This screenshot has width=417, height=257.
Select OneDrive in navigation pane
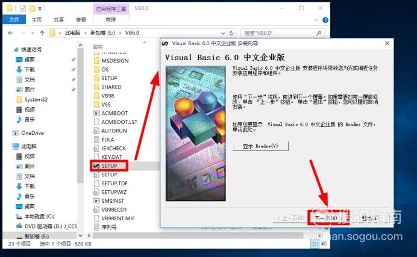tap(32, 133)
